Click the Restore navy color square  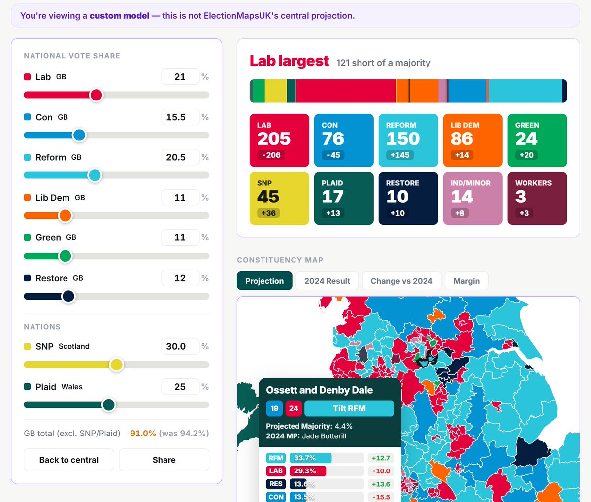[28, 278]
